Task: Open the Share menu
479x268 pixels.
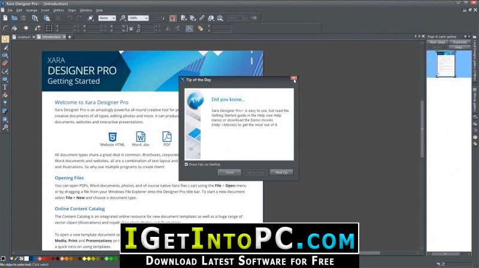Action: 72,10
